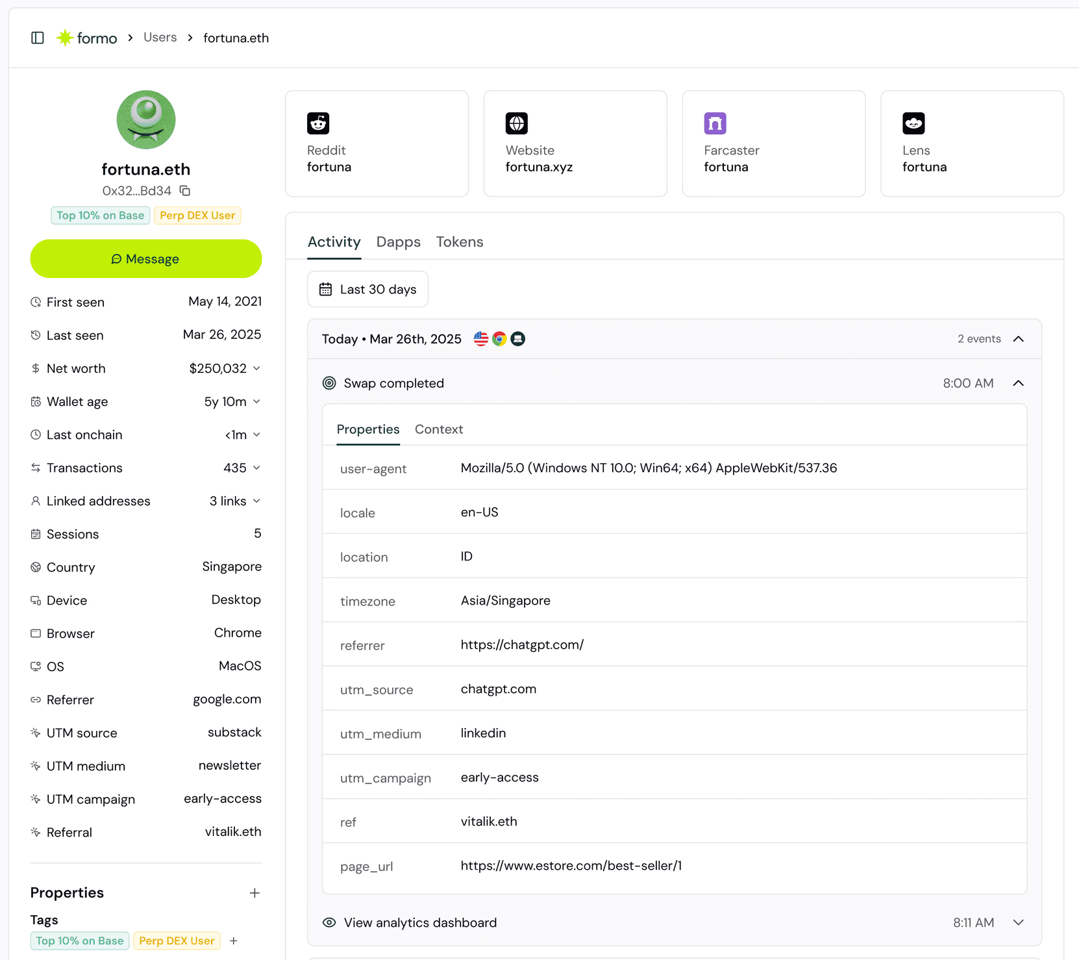Open the Context tab of event properties
This screenshot has height=960, width=1079.
[x=439, y=429]
